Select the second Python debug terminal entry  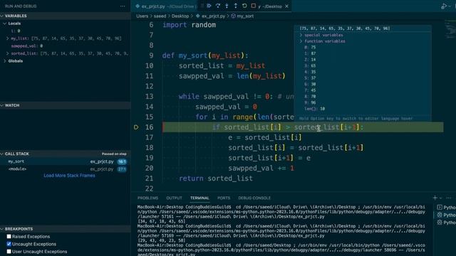point(446,215)
